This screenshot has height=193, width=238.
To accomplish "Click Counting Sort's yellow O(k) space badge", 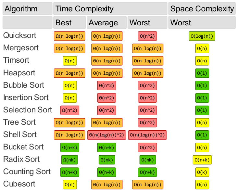I will (202, 172).
